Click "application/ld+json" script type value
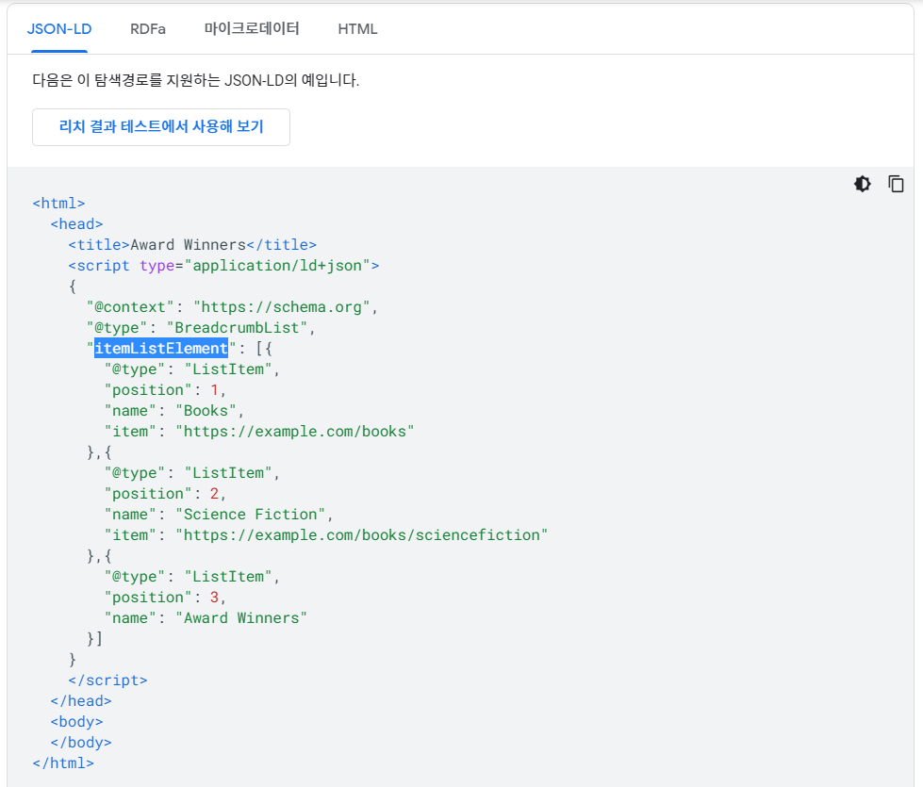923x787 pixels. [x=277, y=266]
